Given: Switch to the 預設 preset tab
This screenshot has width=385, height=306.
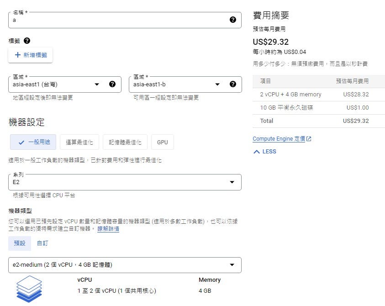Looking at the screenshot, I should point(20,243).
